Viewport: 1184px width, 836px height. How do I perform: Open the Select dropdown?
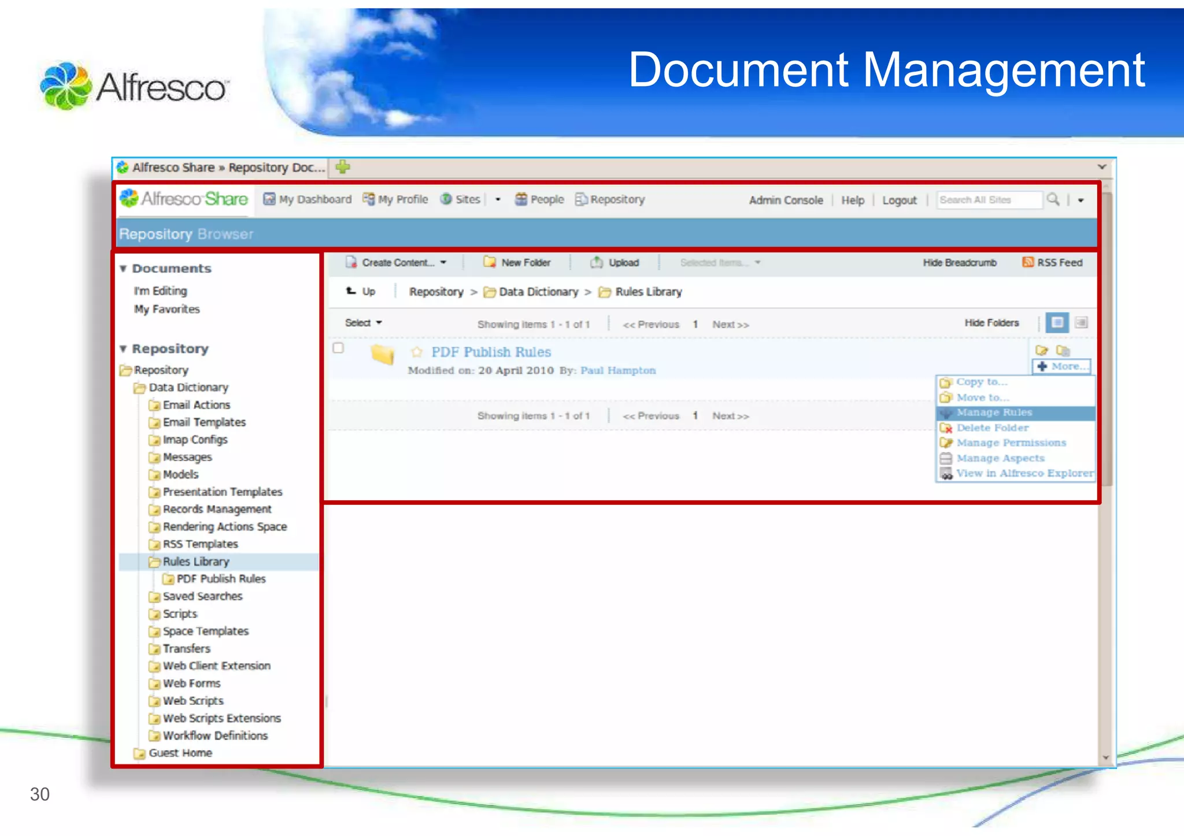pos(364,323)
